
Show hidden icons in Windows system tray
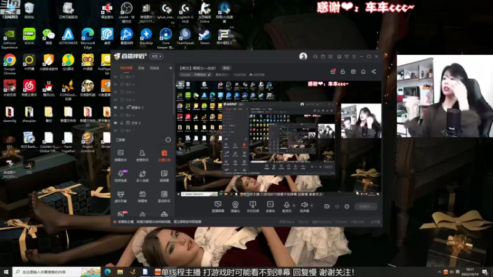[439, 272]
